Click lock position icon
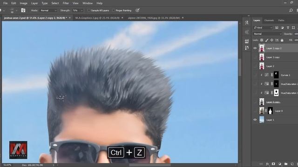The width and height of the screenshot is (298, 167). (272, 40)
